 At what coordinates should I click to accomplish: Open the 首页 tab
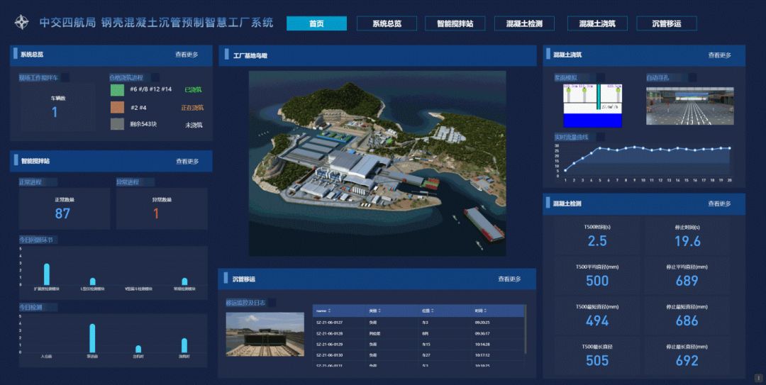click(x=316, y=23)
